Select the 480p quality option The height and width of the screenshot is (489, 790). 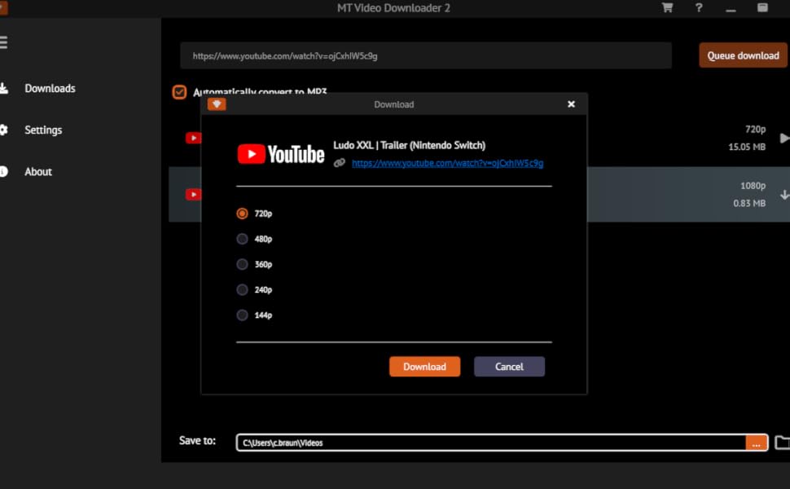coord(242,238)
